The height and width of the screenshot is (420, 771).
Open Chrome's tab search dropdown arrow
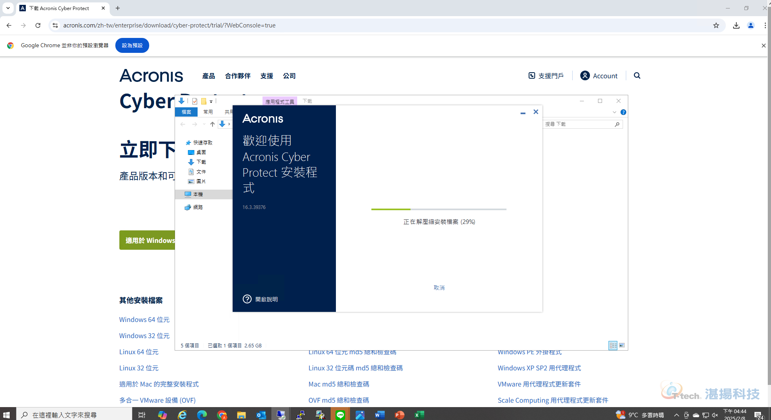8,8
